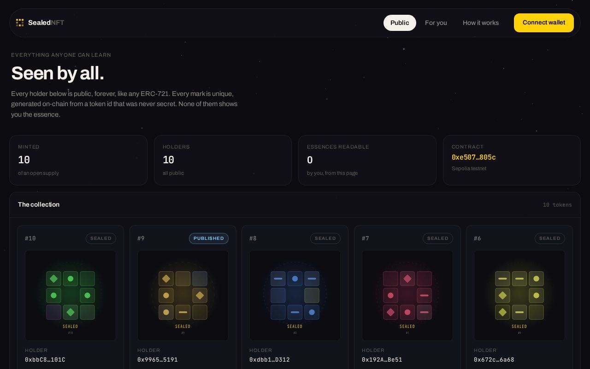Select the Minted stat card
The width and height of the screenshot is (590, 369).
(x=78, y=160)
